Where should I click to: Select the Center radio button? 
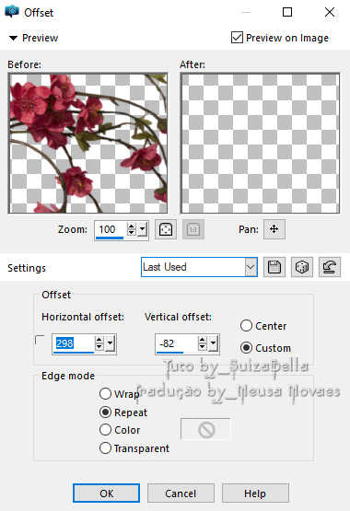click(x=246, y=326)
